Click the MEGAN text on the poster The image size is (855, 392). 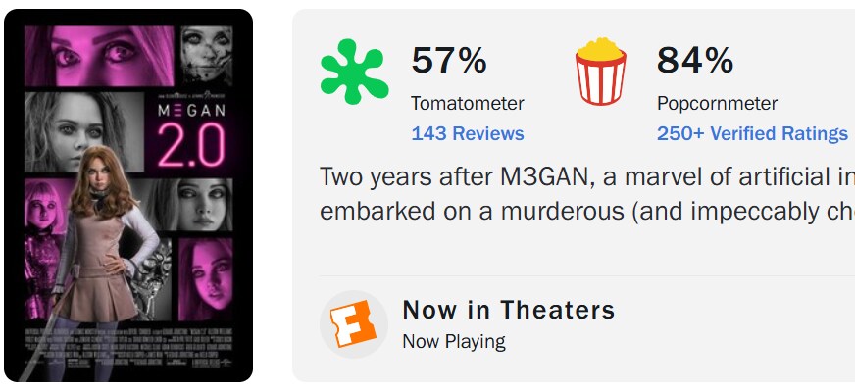click(191, 111)
